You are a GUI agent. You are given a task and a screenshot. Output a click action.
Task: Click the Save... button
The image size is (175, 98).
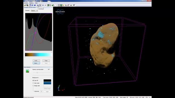click(36, 63)
